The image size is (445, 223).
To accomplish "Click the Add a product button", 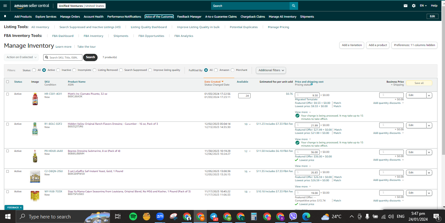I will click(x=378, y=45).
